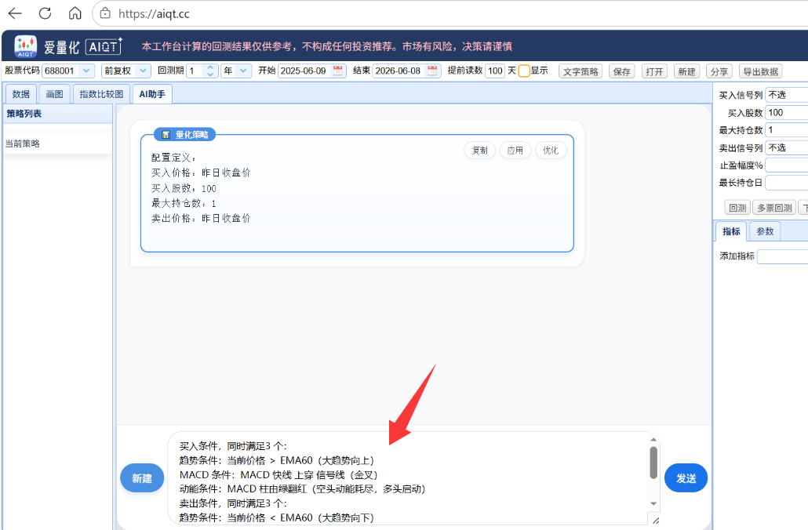The width and height of the screenshot is (808, 530).
Task: Copy the strategy with 复制
Action: point(480,150)
